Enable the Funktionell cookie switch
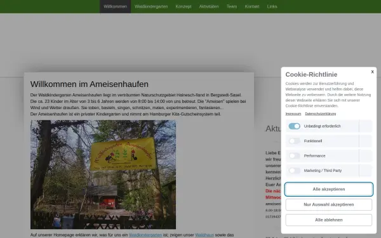 coord(294,141)
